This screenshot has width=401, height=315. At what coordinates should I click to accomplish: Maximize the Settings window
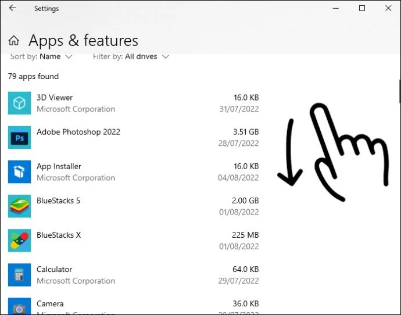click(x=362, y=8)
